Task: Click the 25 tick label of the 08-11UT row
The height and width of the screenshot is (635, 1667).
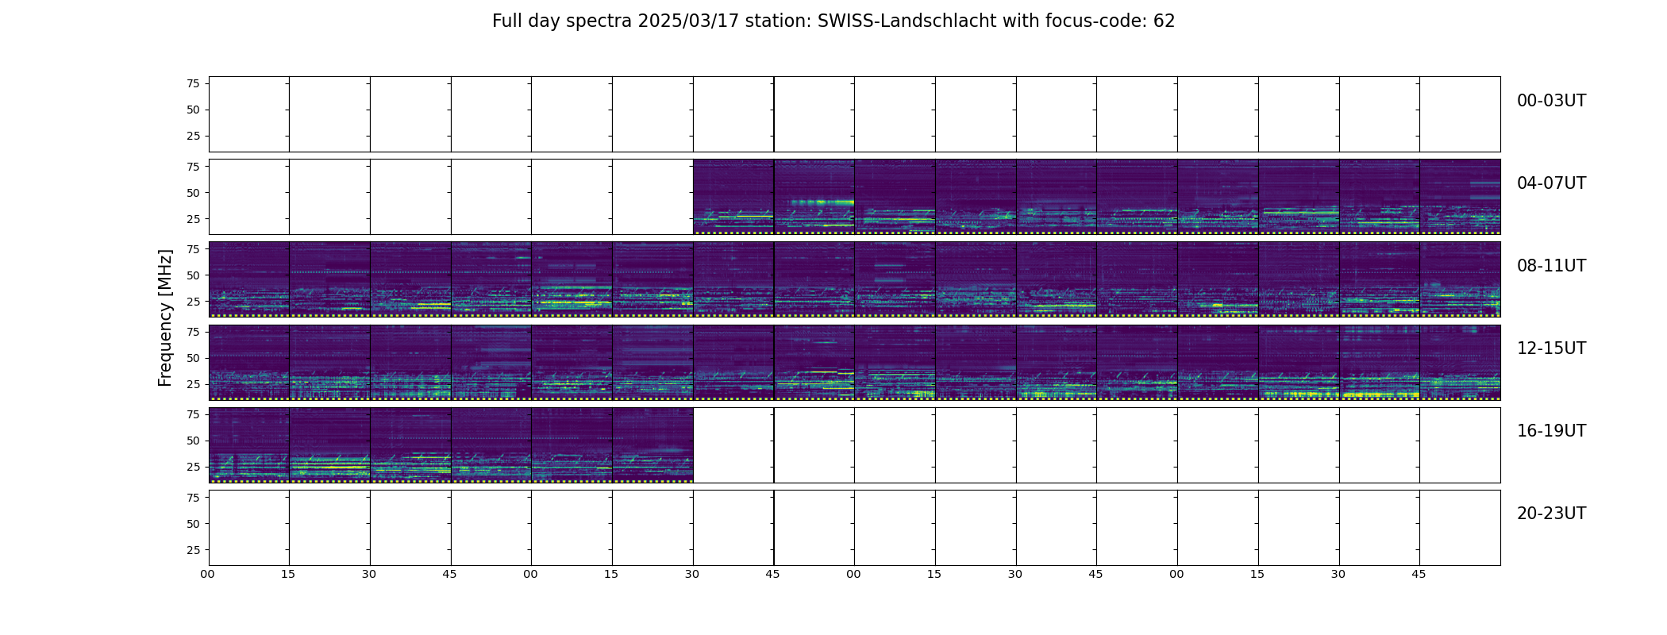Action: pos(193,302)
